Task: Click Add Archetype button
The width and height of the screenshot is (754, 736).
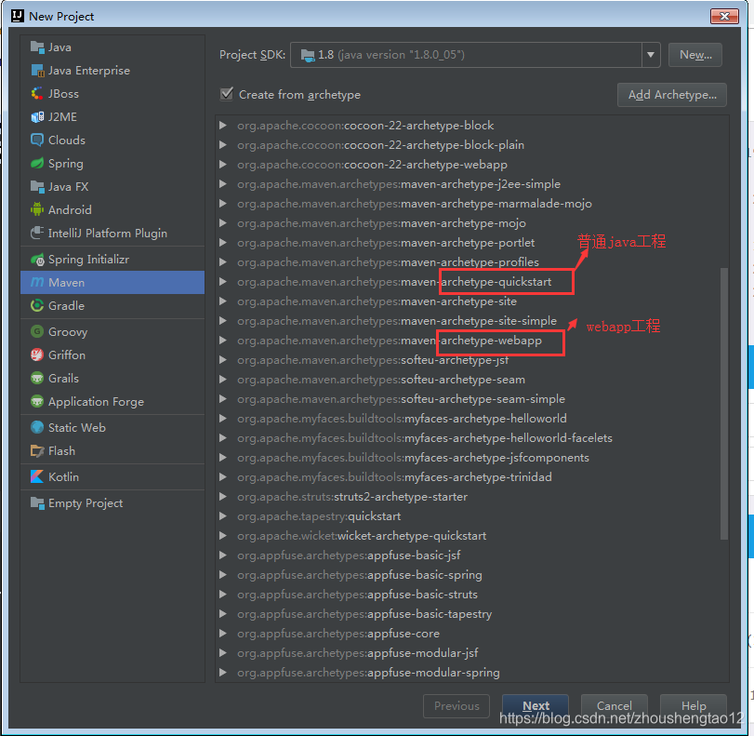Action: click(672, 95)
